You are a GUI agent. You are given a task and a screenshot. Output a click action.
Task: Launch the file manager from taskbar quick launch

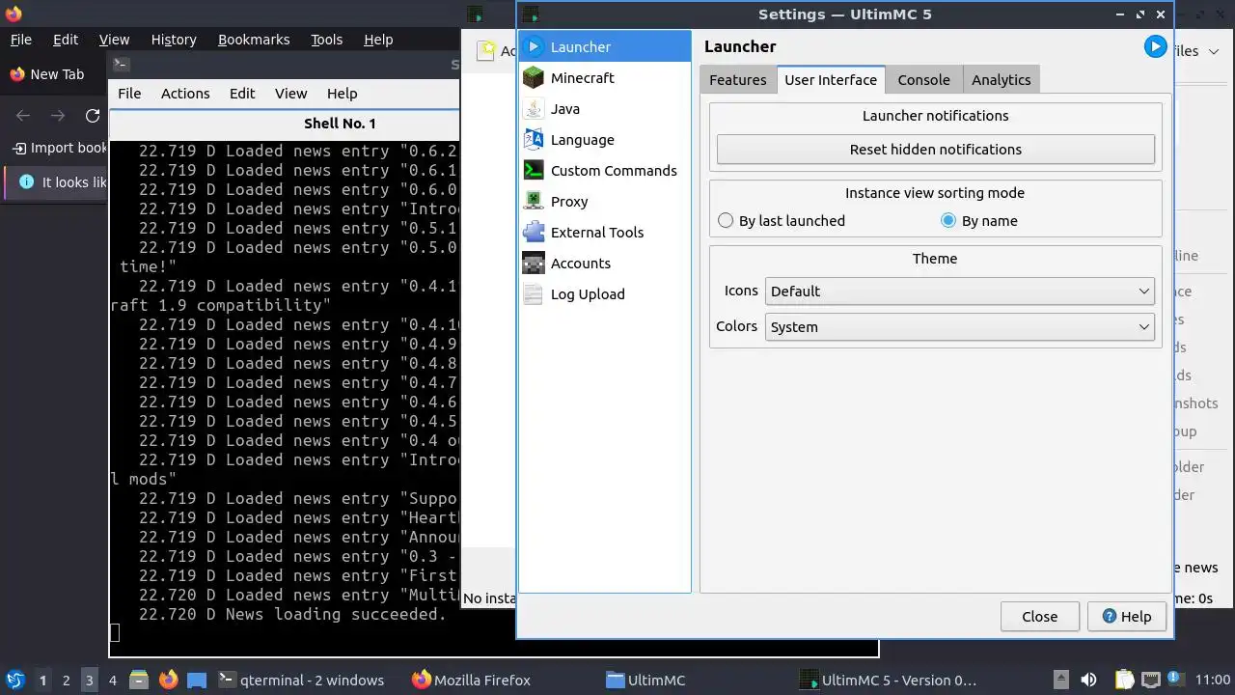click(x=138, y=680)
